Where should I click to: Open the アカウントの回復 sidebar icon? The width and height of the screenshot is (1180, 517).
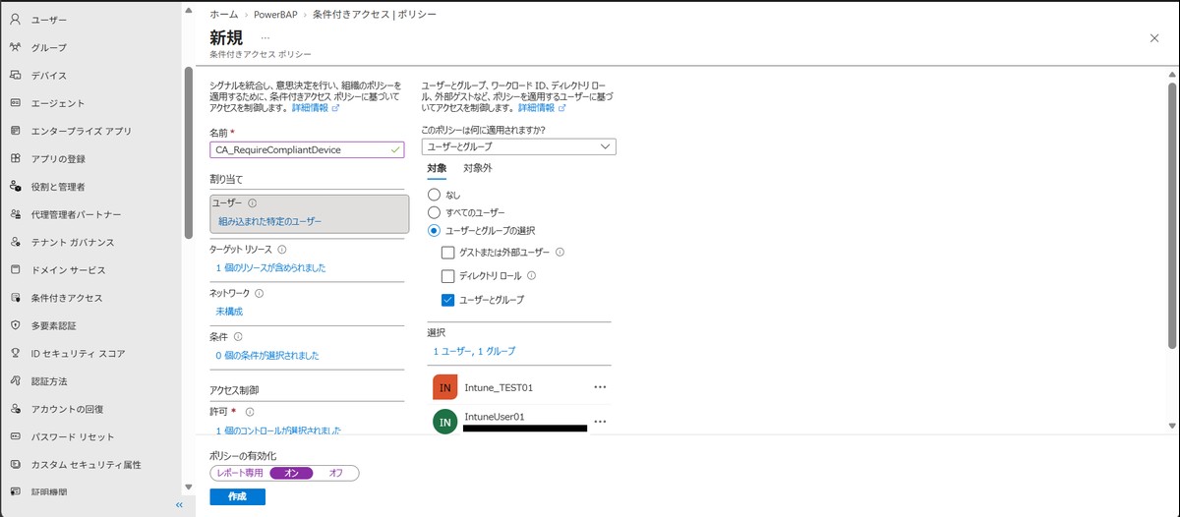[15, 409]
